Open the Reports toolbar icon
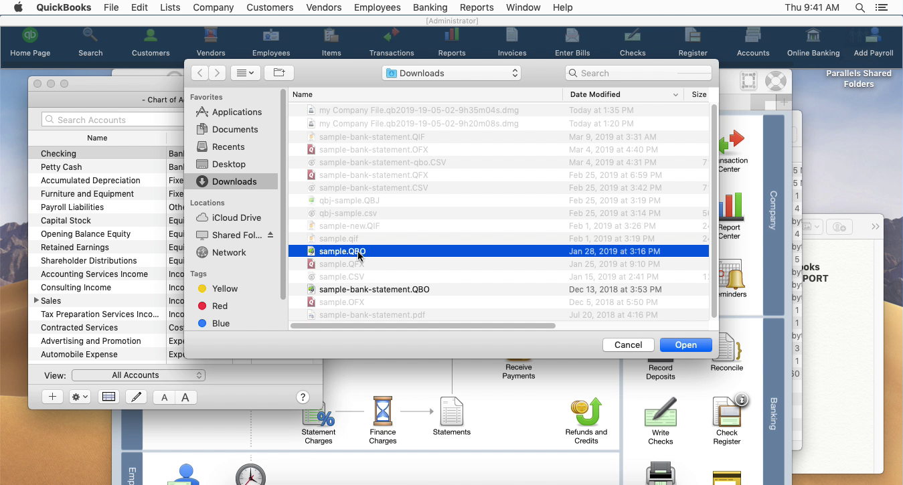 [452, 43]
